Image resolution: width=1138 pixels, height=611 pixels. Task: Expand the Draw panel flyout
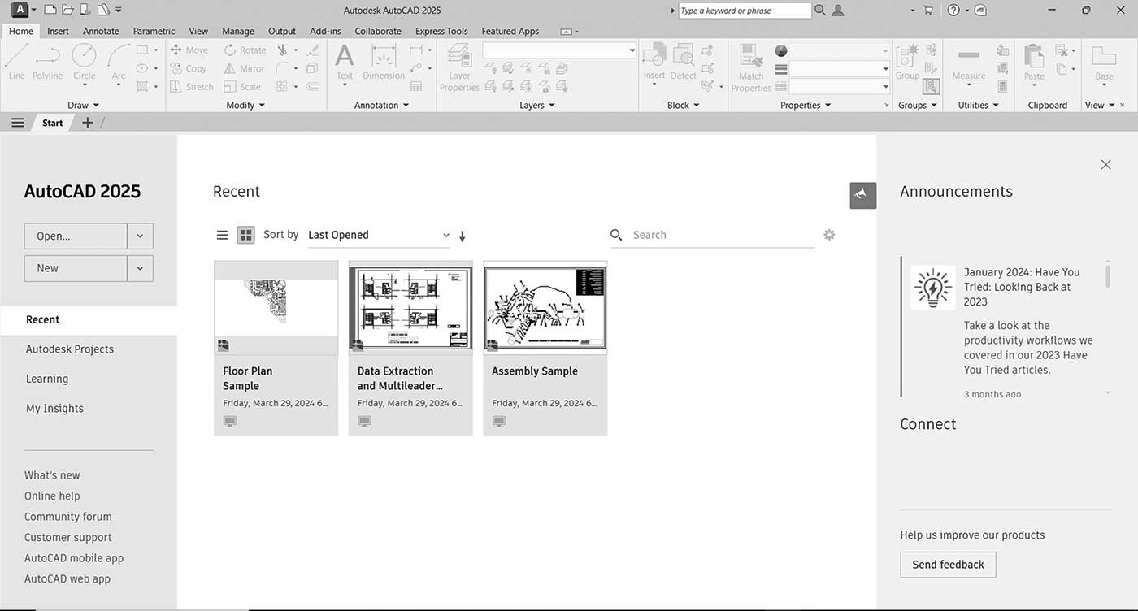(82, 105)
